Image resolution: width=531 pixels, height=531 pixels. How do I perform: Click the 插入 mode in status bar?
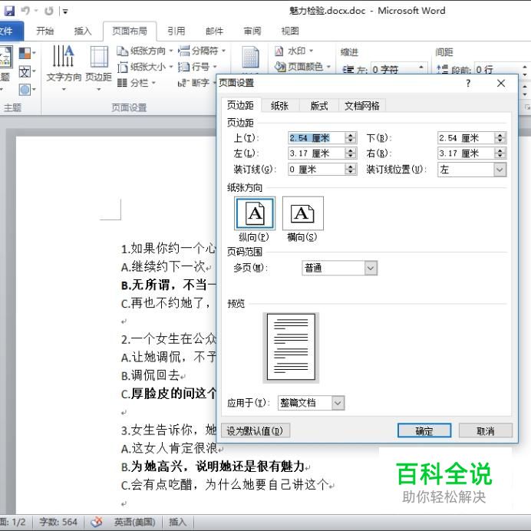click(177, 522)
